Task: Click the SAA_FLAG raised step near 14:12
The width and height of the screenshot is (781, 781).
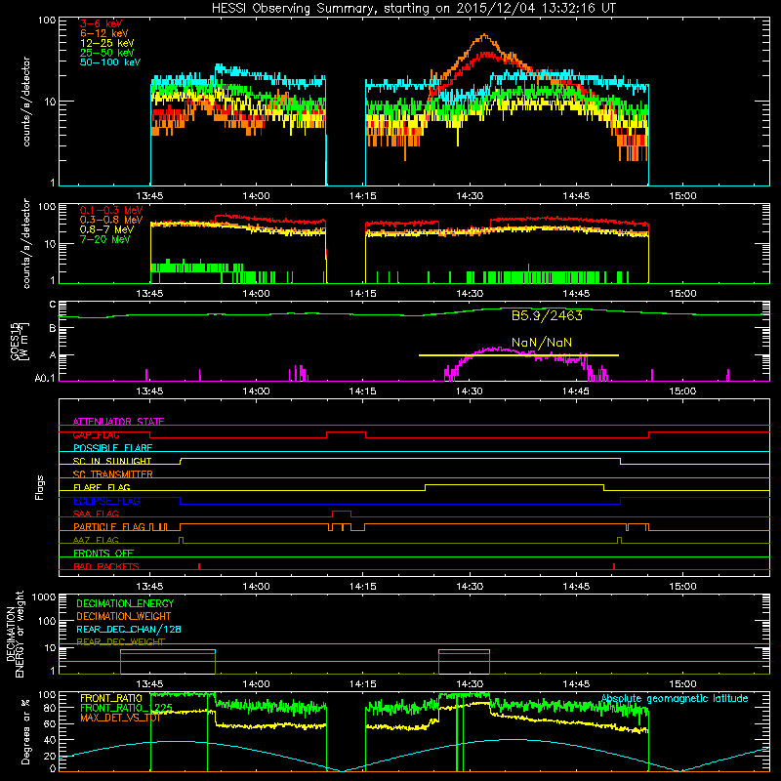Action: [342, 514]
